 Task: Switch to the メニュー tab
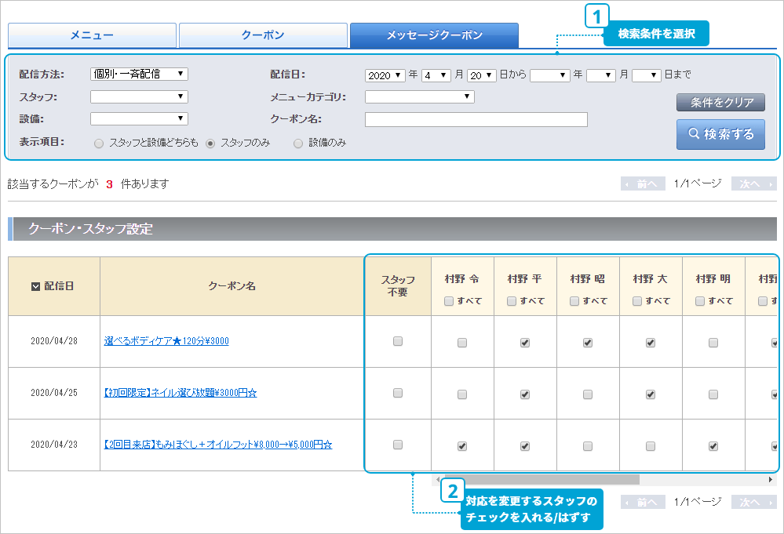92,35
